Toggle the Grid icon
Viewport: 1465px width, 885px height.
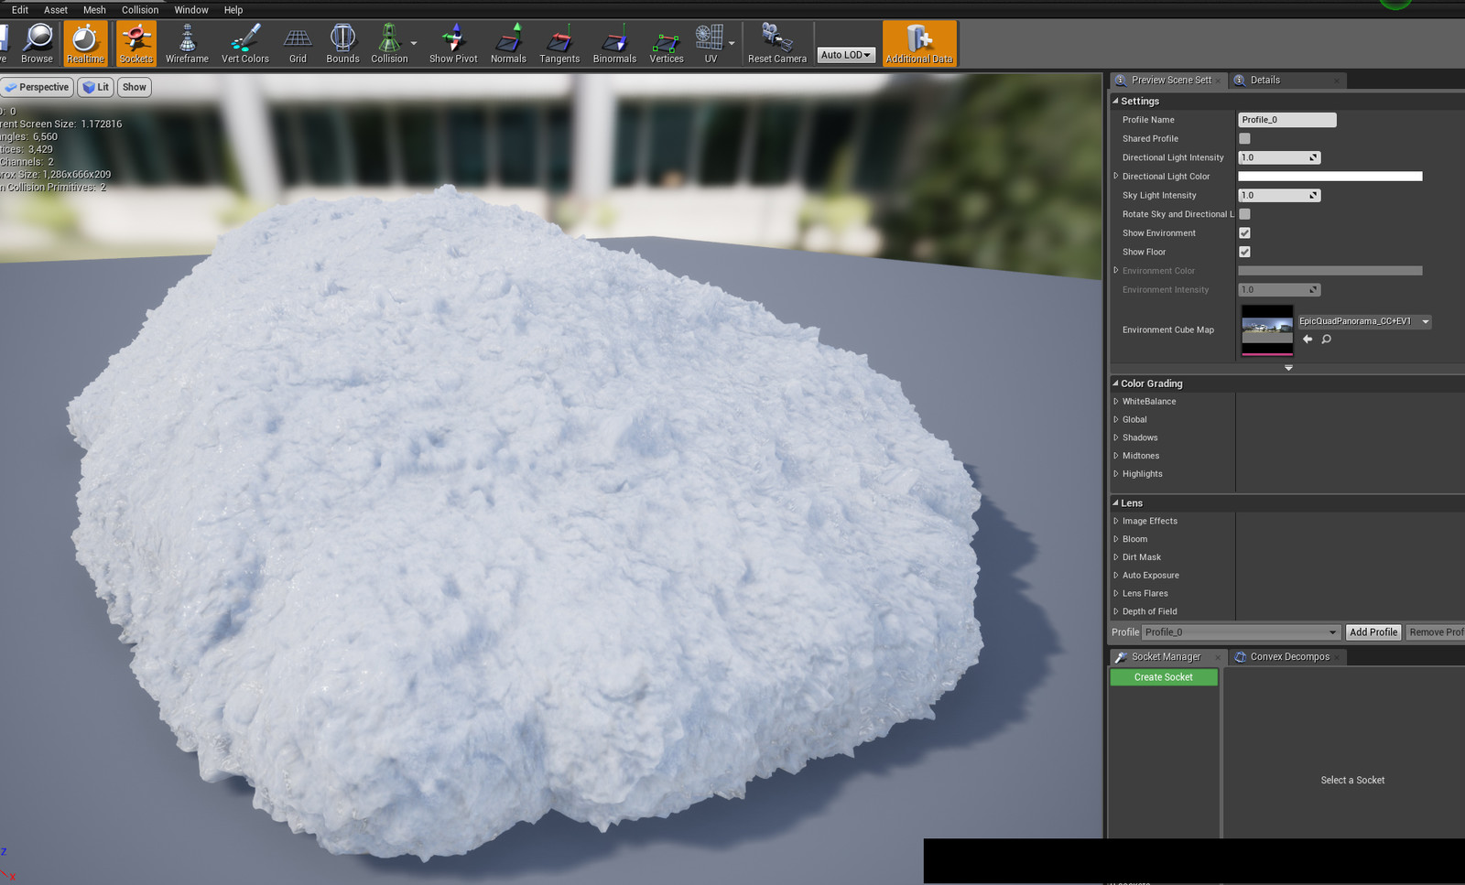(298, 43)
